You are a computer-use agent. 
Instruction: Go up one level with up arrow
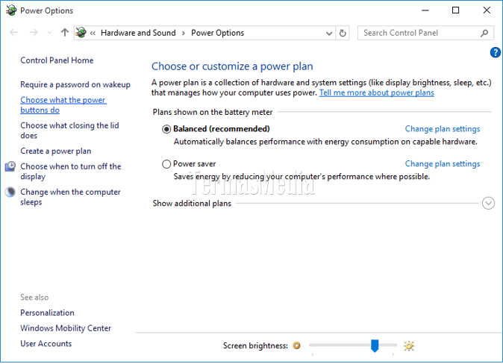65,32
